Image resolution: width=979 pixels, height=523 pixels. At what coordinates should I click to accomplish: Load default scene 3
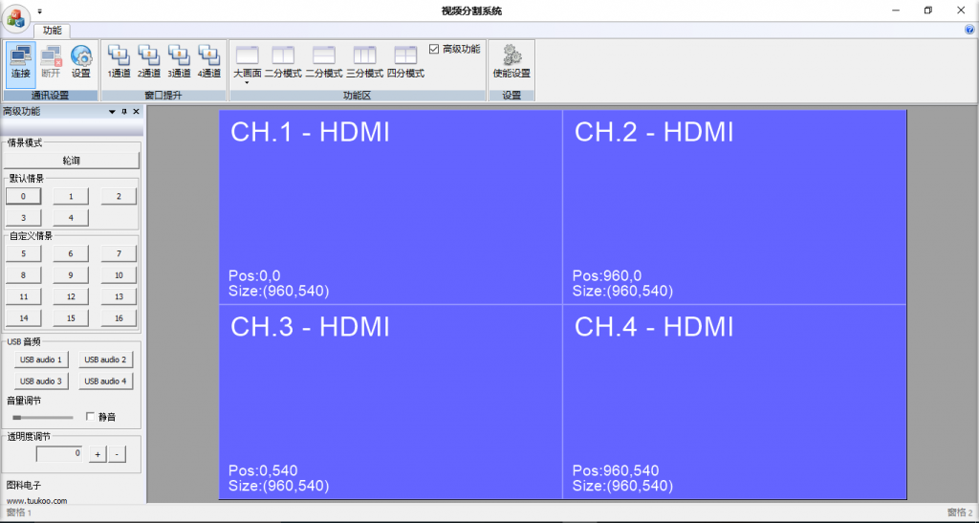pyautogui.click(x=24, y=218)
